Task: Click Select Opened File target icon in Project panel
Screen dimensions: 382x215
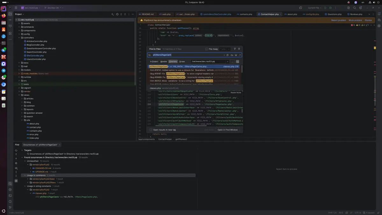Action: coord(117,14)
